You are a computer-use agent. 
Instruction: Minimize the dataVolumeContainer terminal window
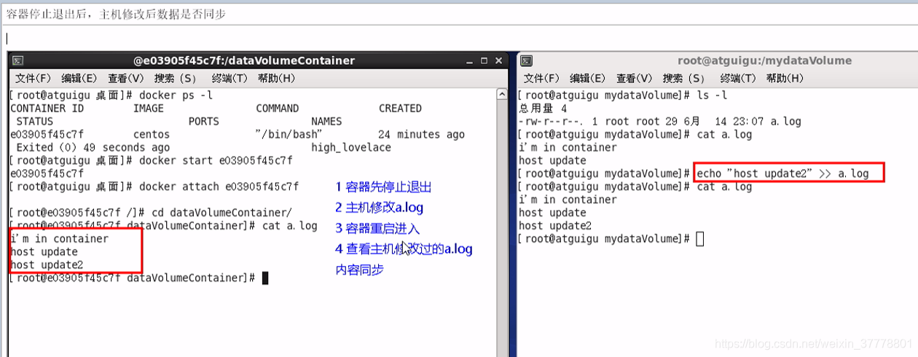click(468, 61)
